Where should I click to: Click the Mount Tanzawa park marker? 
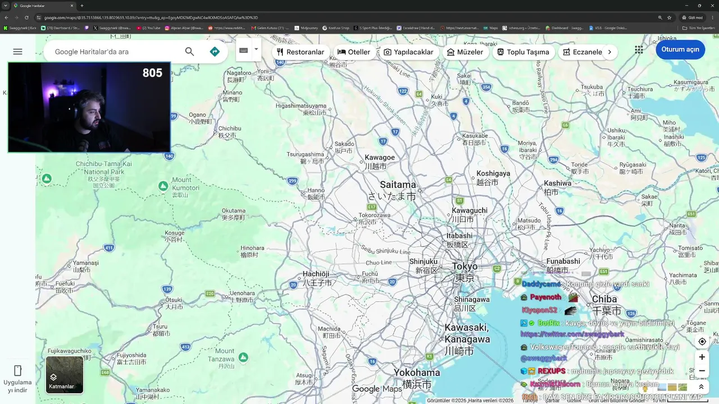243,357
